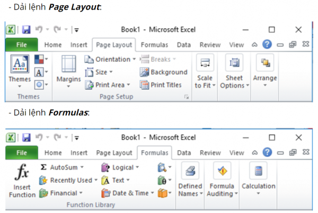Open File tab in upper window
The width and height of the screenshot is (318, 213).
pos(22,45)
